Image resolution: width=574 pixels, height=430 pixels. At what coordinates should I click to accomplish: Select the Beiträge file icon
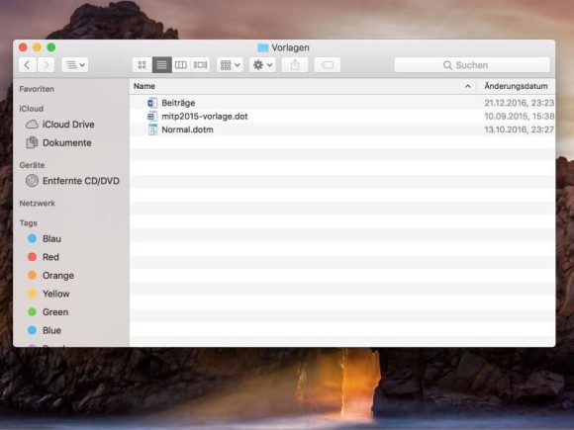tap(152, 103)
